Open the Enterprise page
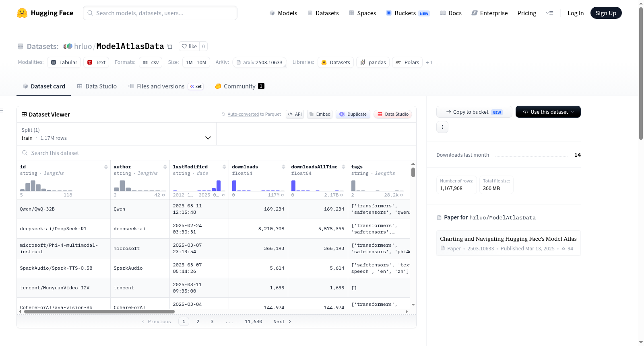The height and width of the screenshot is (346, 644). pyautogui.click(x=489, y=13)
